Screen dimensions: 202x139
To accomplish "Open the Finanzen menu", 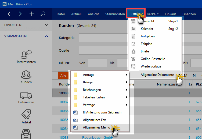I will tap(189, 14).
